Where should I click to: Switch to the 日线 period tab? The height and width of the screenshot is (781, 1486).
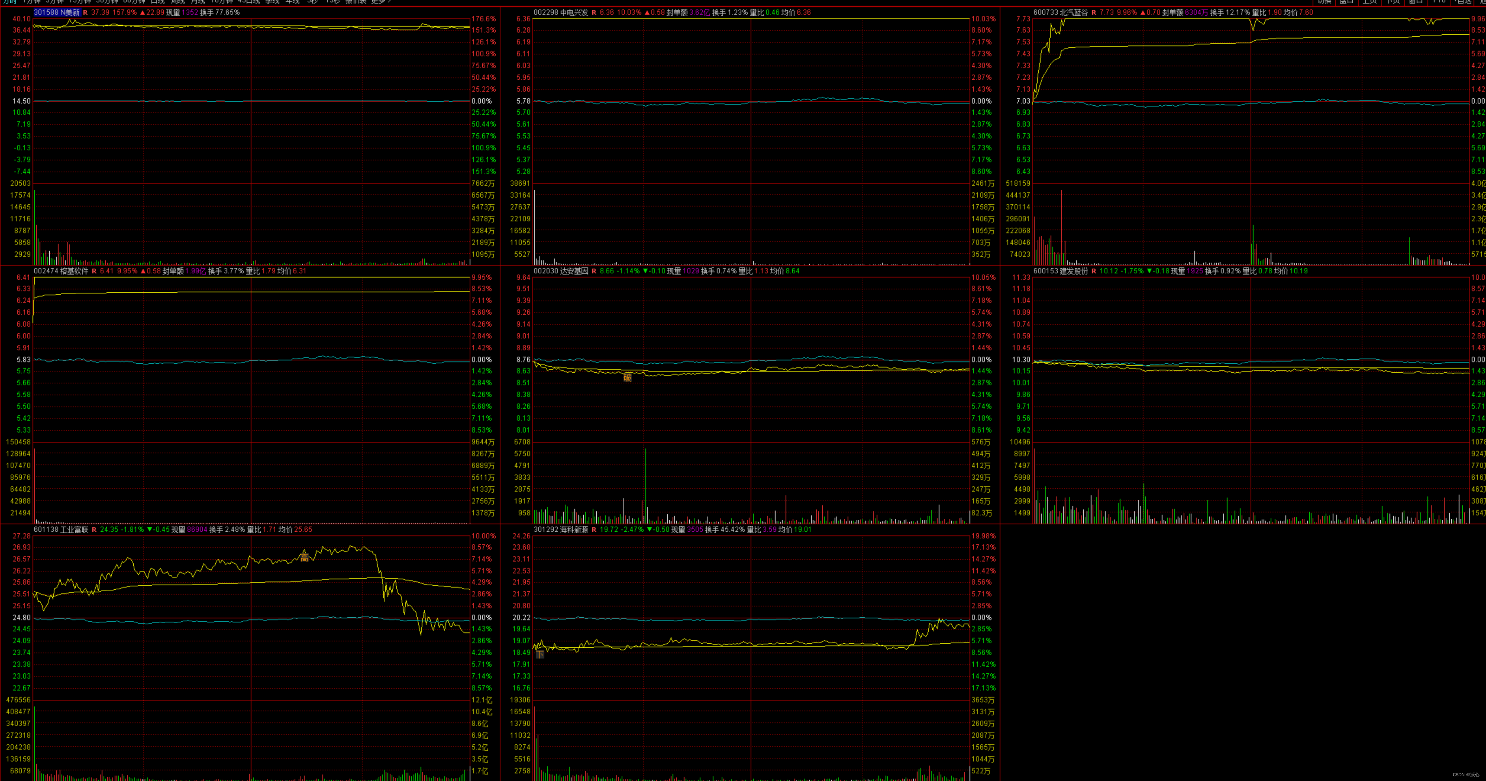click(157, 2)
